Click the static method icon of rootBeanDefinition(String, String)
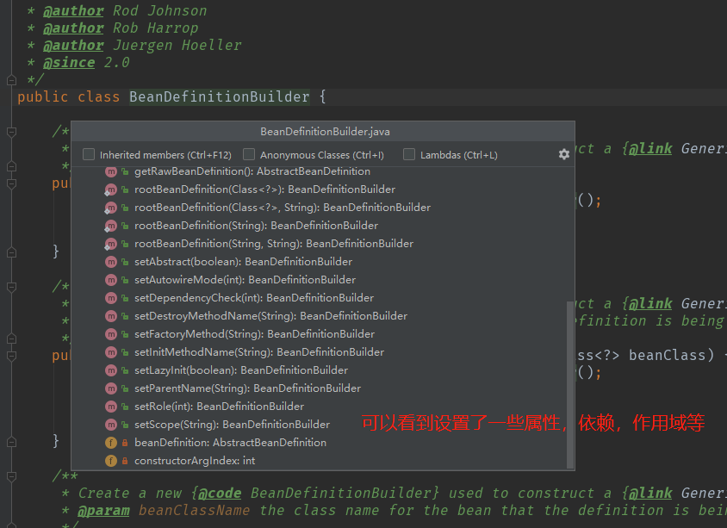Viewport: 727px width, 528px height. tap(111, 244)
